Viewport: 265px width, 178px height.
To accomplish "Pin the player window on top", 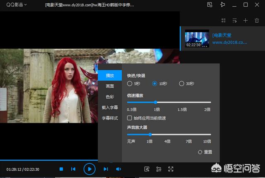I will click(223, 5).
